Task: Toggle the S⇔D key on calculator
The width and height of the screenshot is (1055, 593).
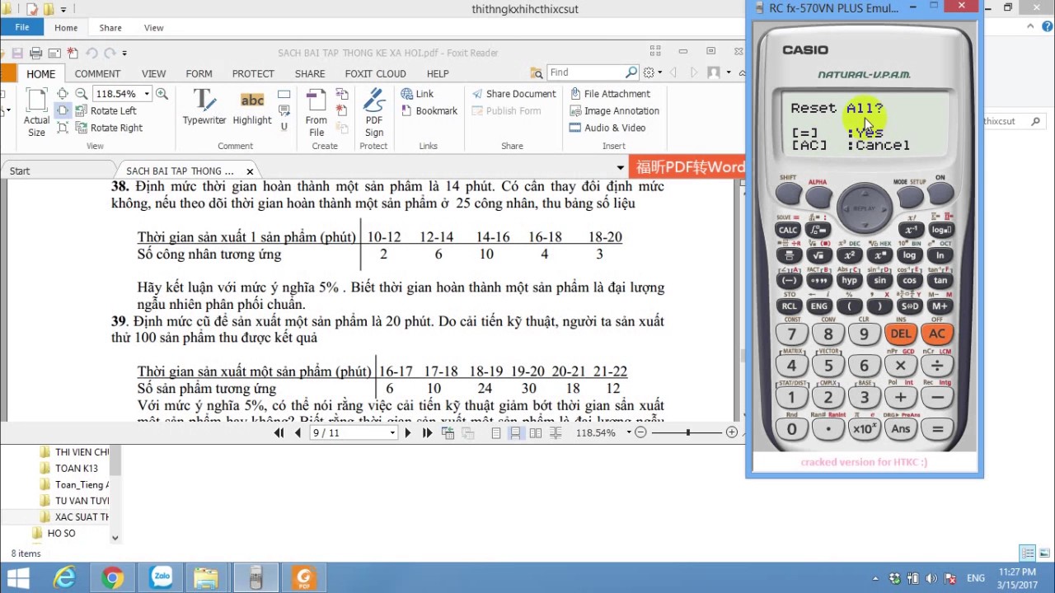Action: click(910, 306)
